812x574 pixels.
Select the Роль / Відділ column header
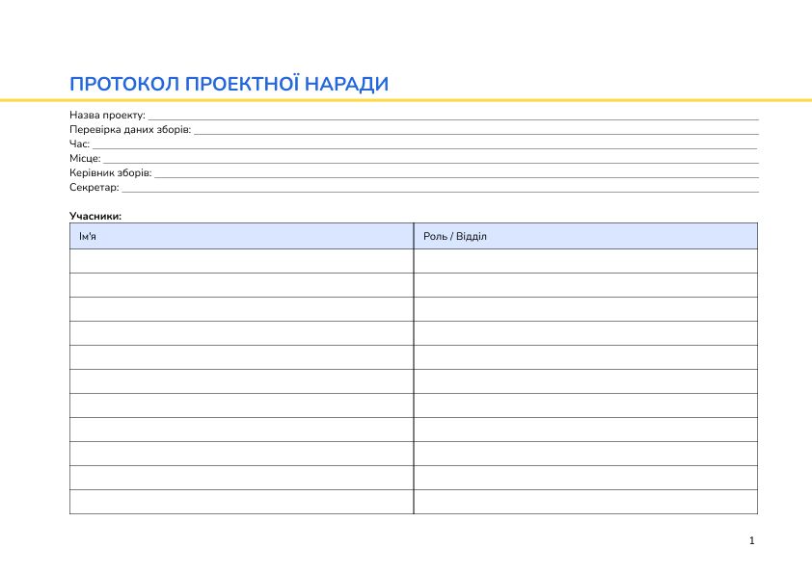[453, 235]
